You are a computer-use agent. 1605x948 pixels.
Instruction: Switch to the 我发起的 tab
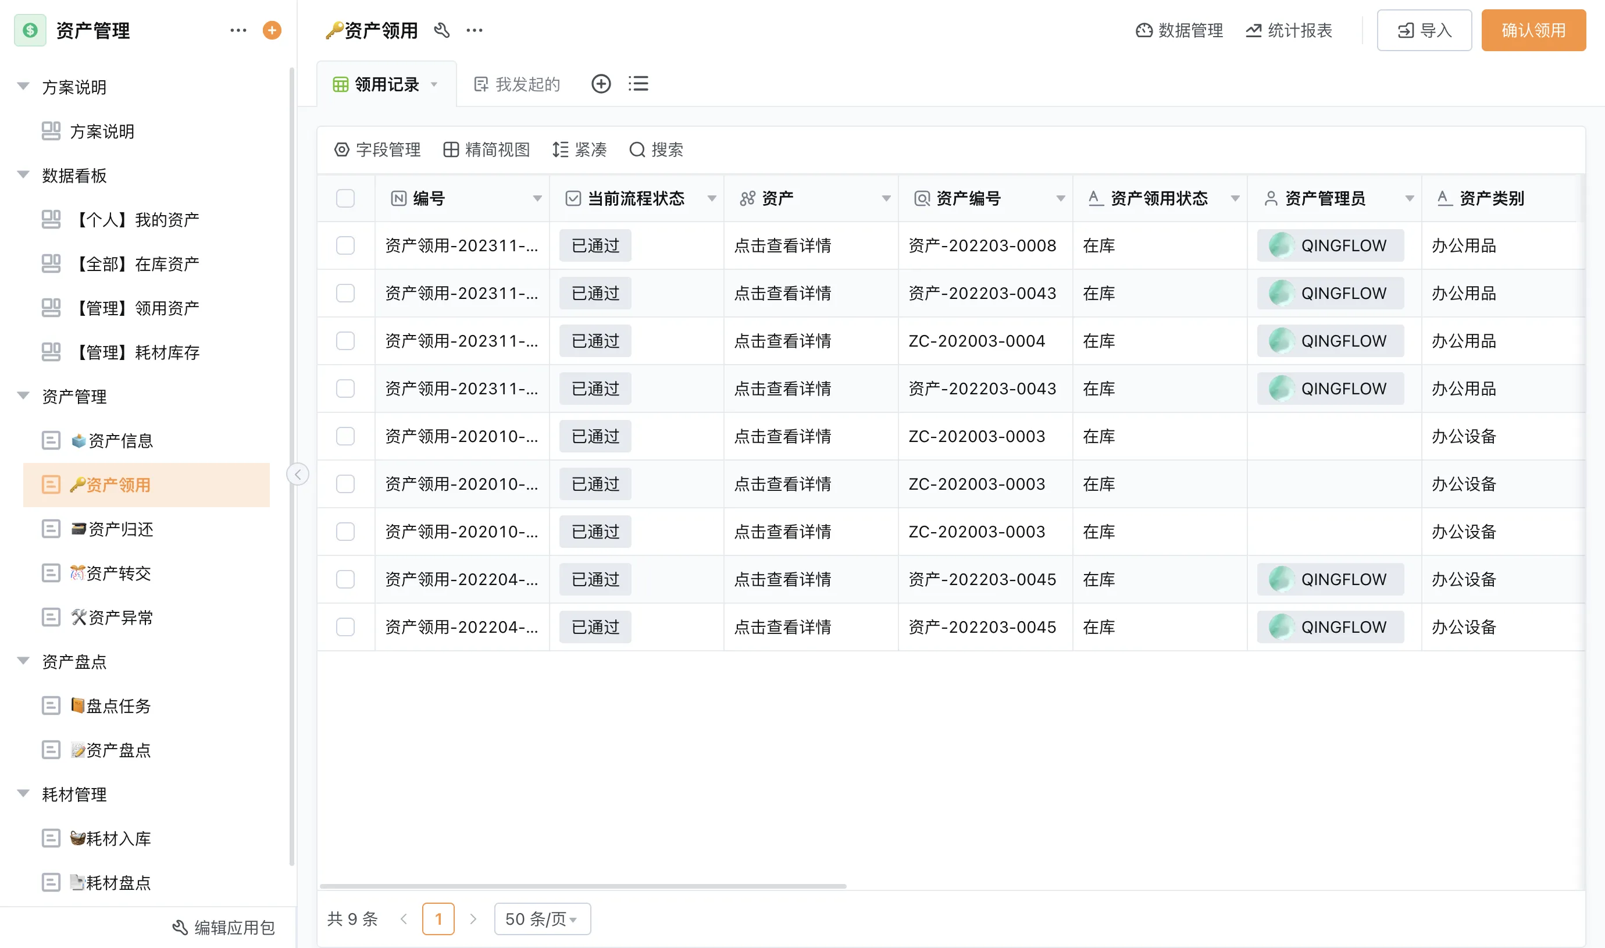coord(517,84)
